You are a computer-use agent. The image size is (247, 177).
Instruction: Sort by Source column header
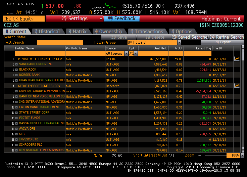[117, 48]
